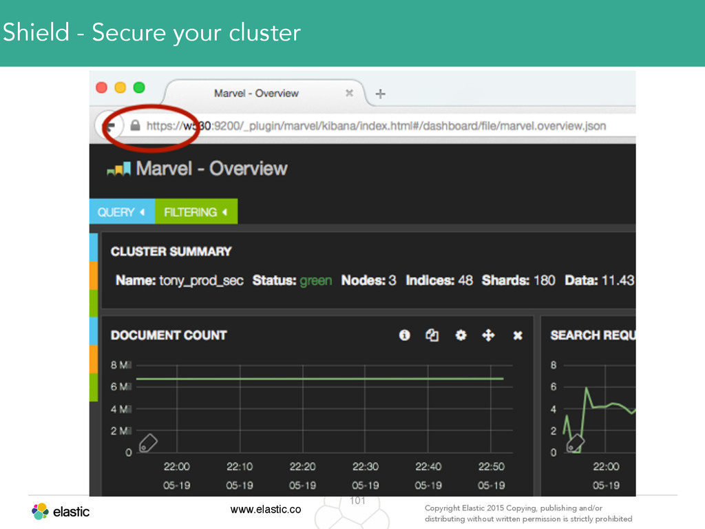Click the yellow minimize window button

tap(120, 87)
